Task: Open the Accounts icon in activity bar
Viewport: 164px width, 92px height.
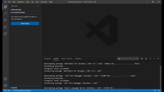Action: (5, 79)
